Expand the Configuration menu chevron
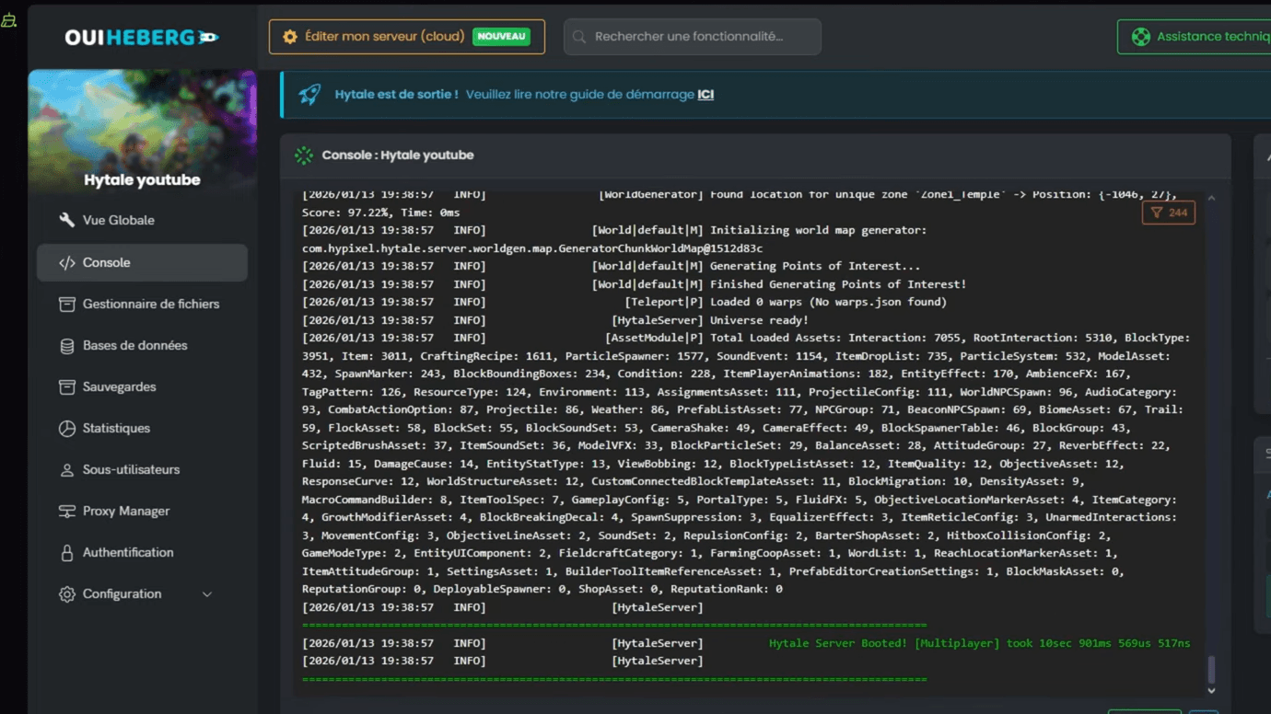Image resolution: width=1271 pixels, height=714 pixels. tap(207, 594)
